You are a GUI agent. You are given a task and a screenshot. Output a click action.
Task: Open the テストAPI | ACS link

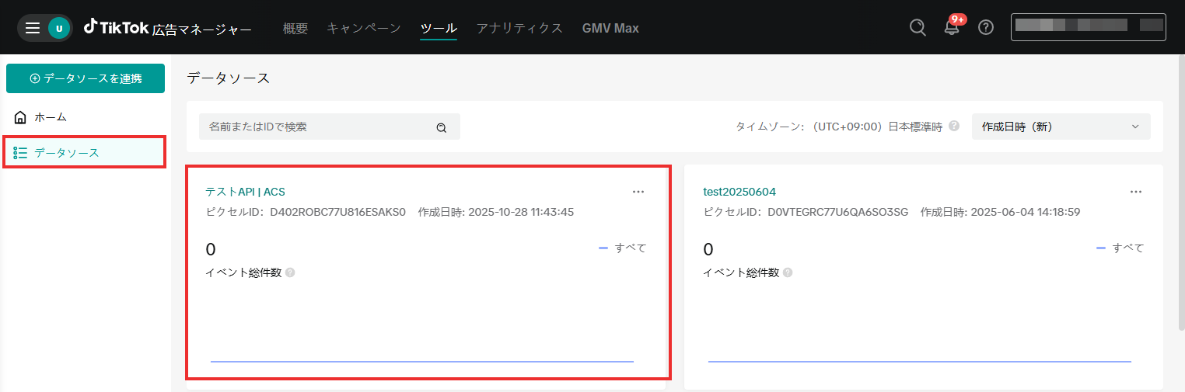click(x=246, y=192)
